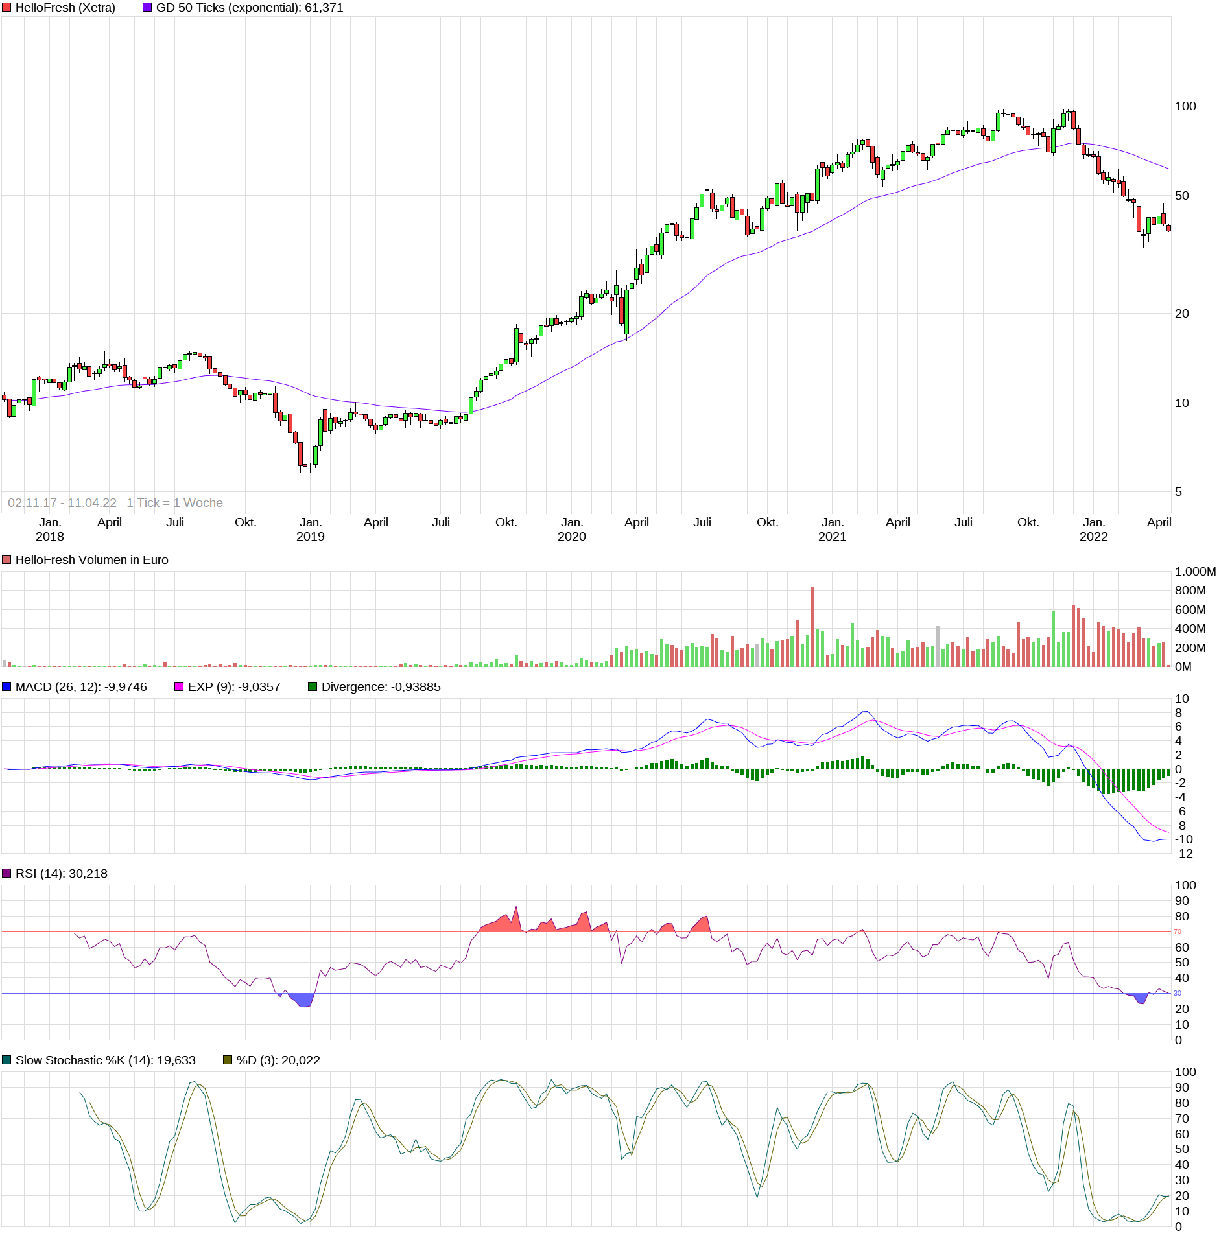Click the "-12" MACD axis label
Image resolution: width=1219 pixels, height=1240 pixels.
[1184, 854]
